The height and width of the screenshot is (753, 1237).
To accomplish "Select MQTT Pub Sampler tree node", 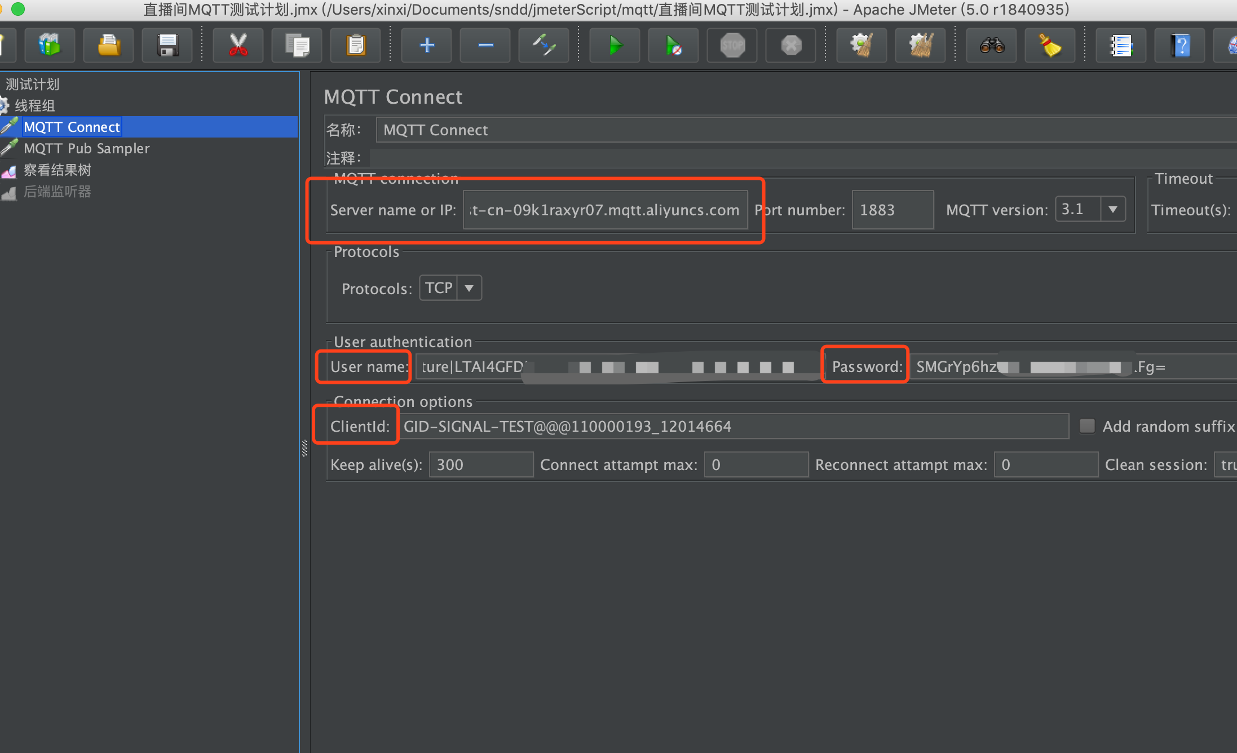I will [86, 149].
